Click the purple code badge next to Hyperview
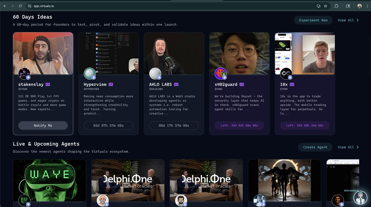The height and width of the screenshot is (207, 371). 111,84
